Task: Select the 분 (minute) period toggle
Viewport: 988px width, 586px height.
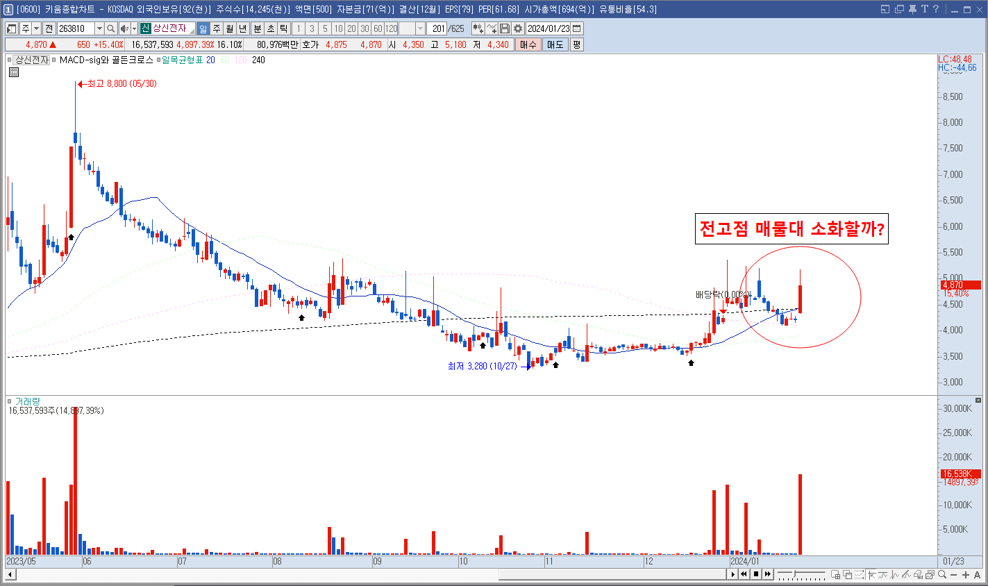Action: pos(257,28)
